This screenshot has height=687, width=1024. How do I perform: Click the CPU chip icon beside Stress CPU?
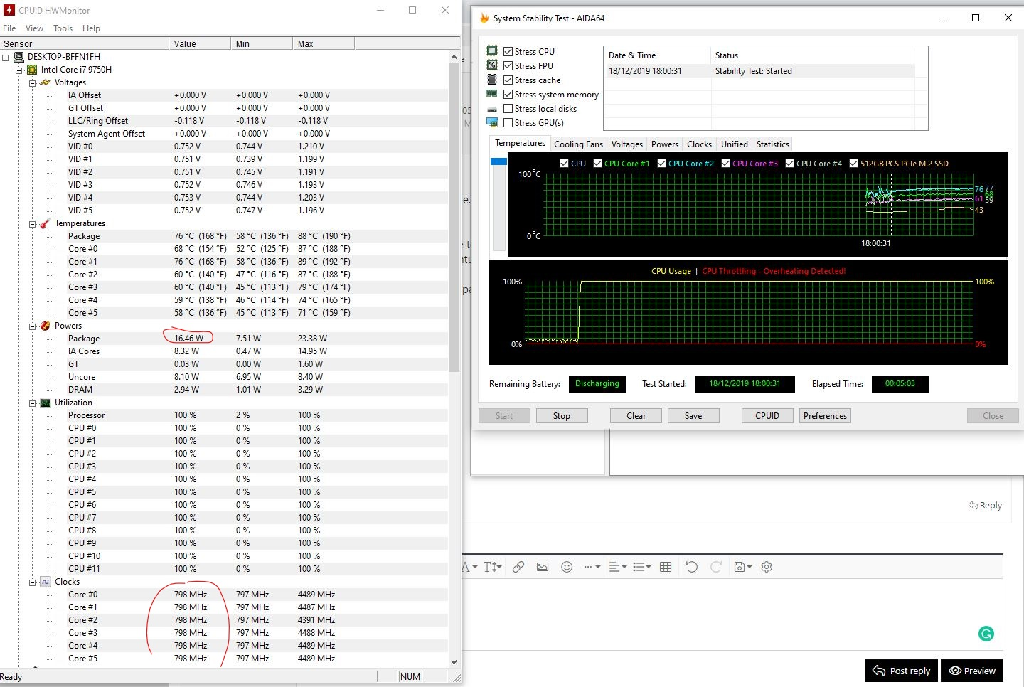click(x=492, y=50)
